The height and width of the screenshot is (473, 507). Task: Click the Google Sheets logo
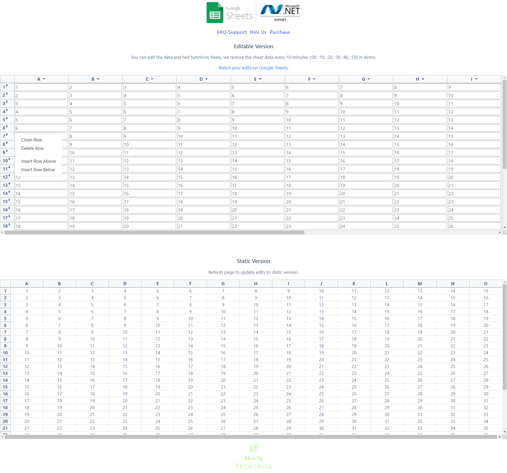pyautogui.click(x=229, y=12)
